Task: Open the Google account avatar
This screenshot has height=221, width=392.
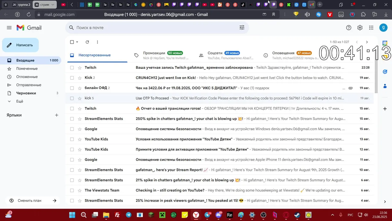Action: click(x=383, y=28)
